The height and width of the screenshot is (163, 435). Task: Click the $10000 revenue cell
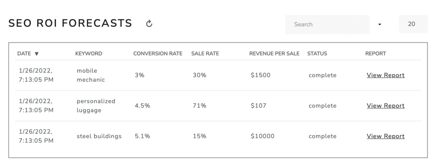(x=263, y=136)
